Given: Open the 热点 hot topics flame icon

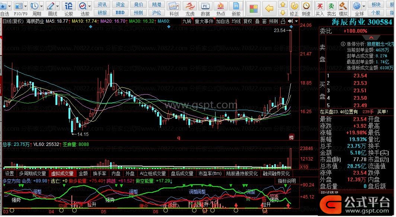Looking at the screenshot, I should (220, 6).
